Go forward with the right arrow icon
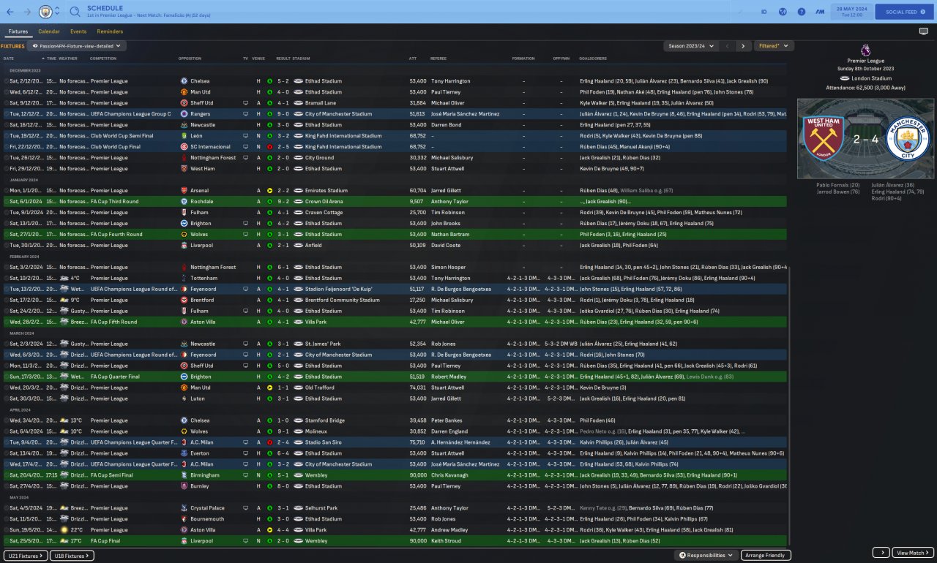This screenshot has height=563, width=937. 27,12
